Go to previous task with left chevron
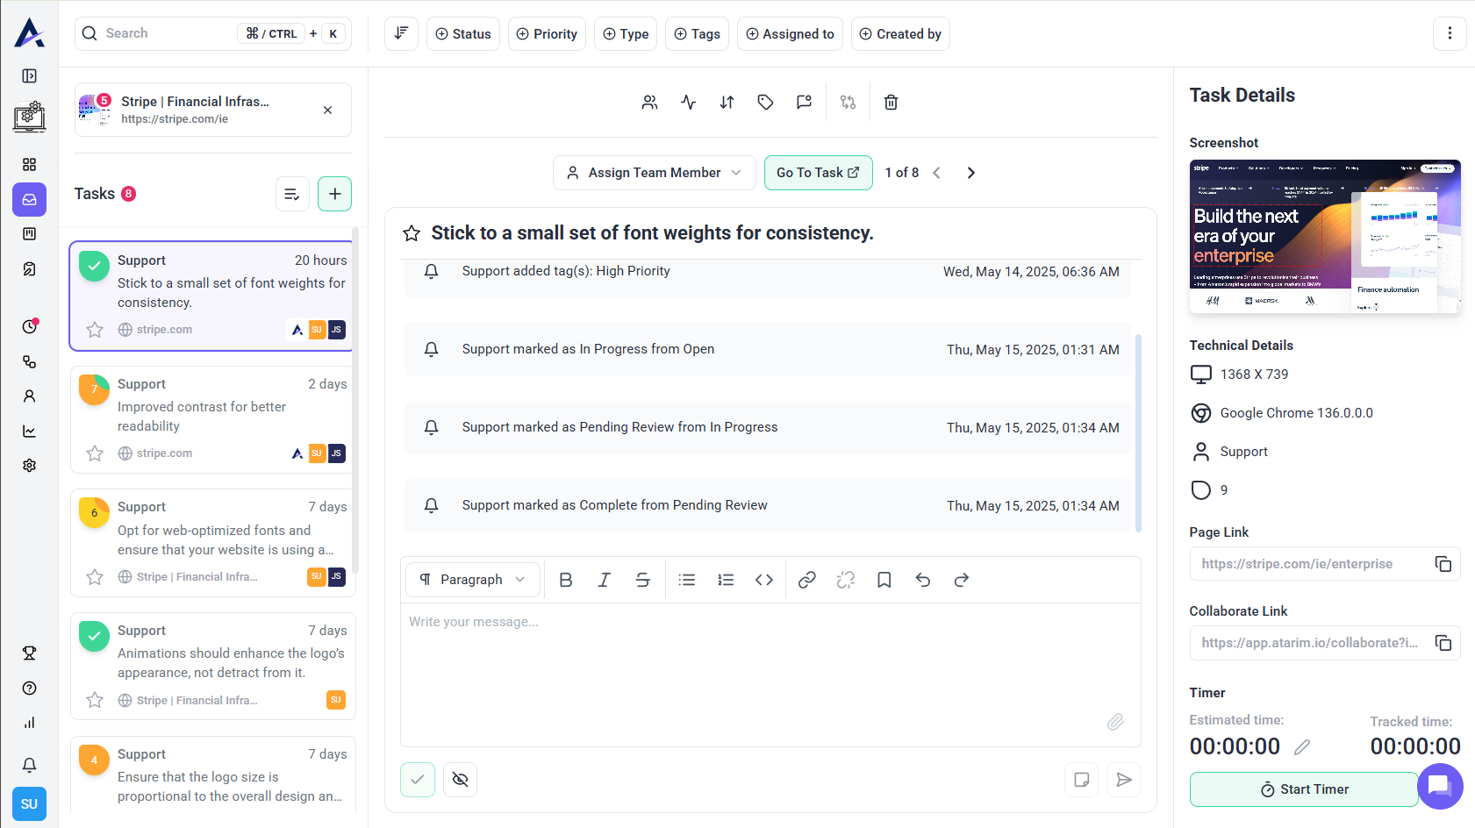Screen dimensions: 1475x828 click(x=936, y=173)
